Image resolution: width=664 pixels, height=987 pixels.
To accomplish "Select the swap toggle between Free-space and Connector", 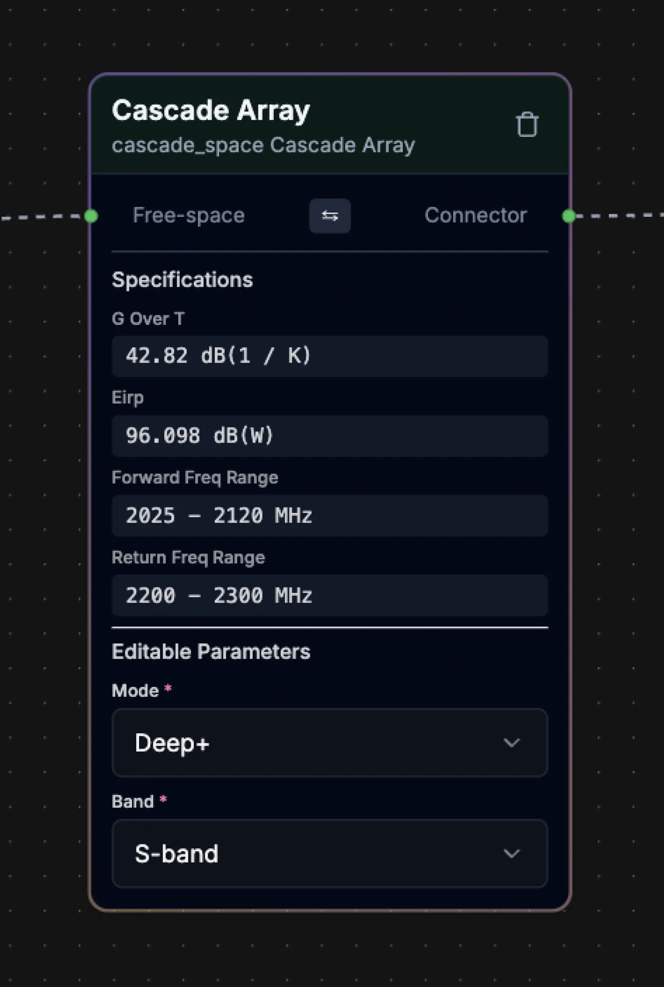I will 330,216.
